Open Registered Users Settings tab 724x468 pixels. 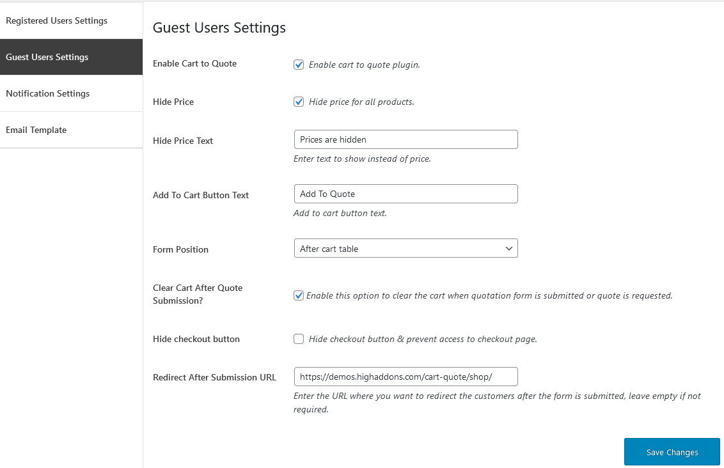(x=71, y=20)
